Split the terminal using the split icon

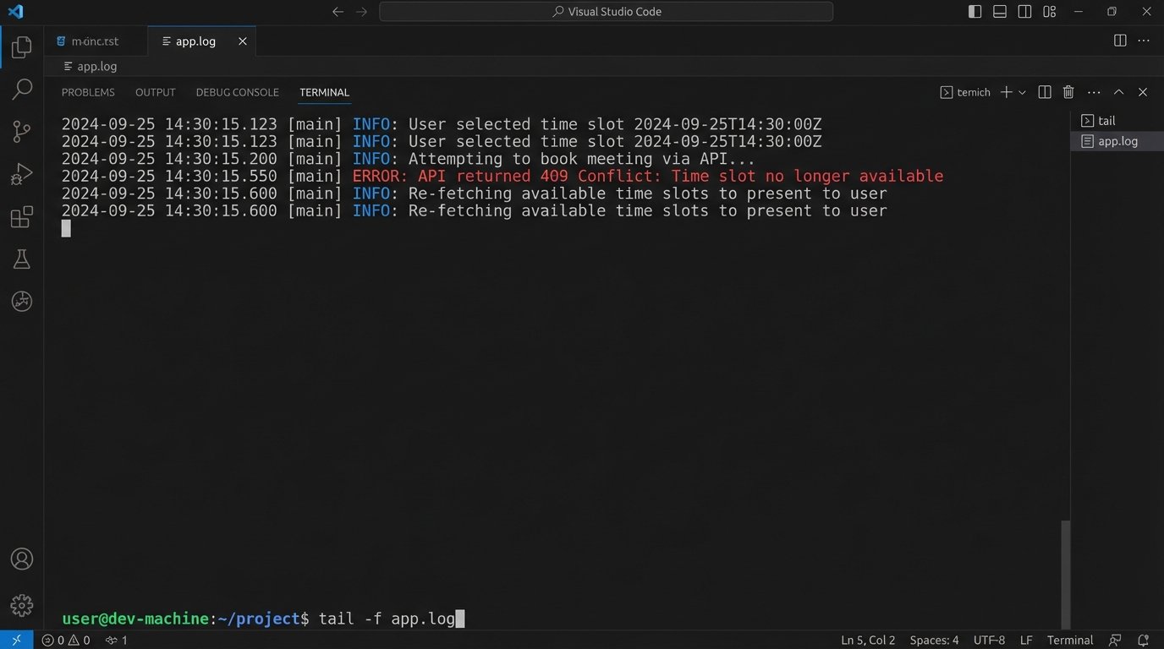click(x=1044, y=91)
